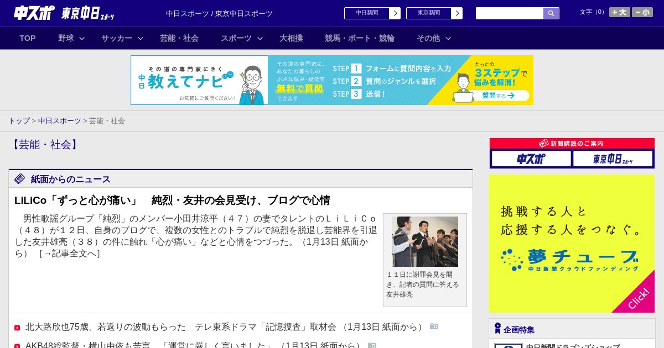
Task: Click 中日新聞 クラウドファンディング text on banner
Action: pyautogui.click(x=583, y=269)
